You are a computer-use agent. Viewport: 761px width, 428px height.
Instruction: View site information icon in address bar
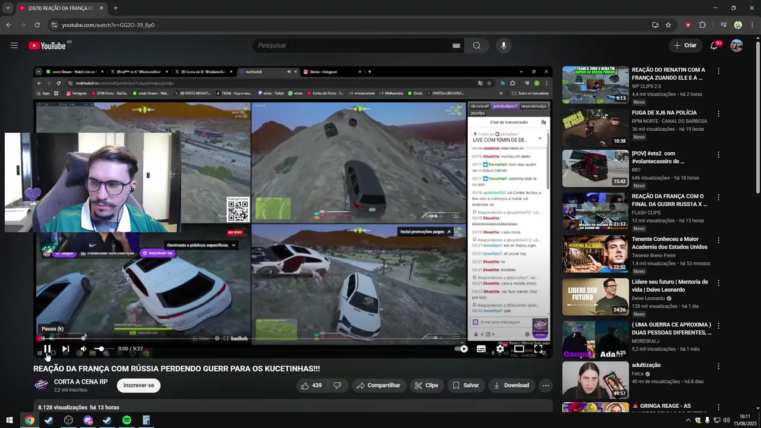tap(54, 25)
